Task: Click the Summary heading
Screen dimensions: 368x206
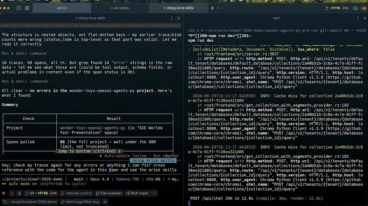Action: click(x=10, y=105)
